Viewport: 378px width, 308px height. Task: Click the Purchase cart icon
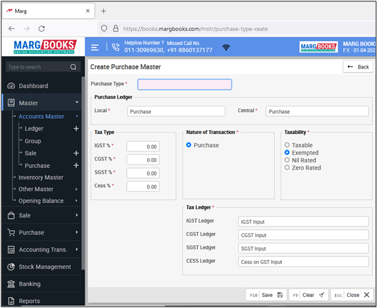coord(11,232)
